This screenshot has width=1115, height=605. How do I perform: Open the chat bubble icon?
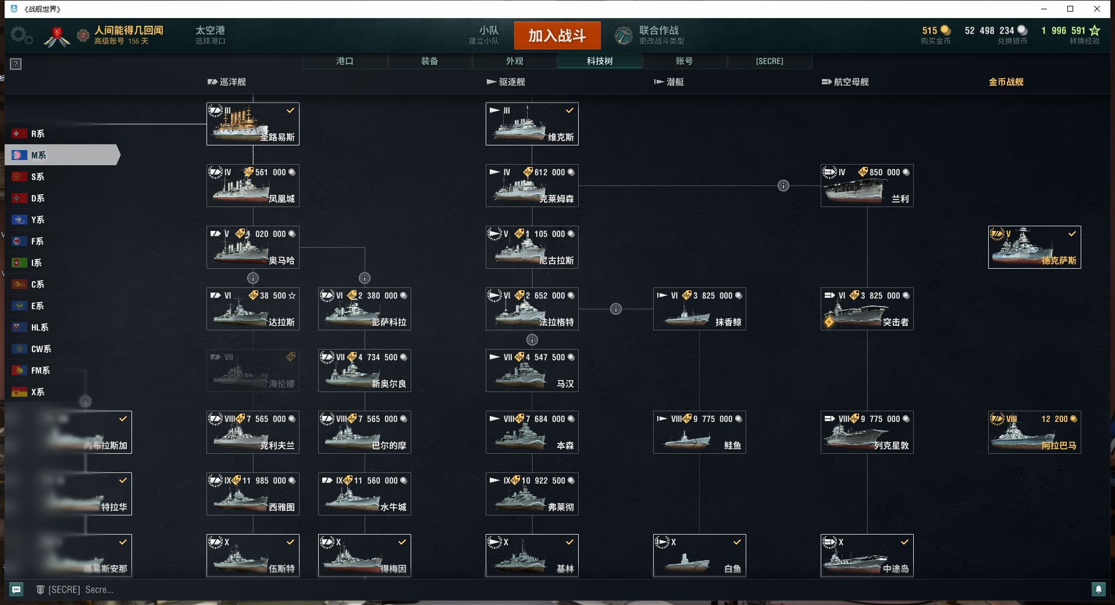click(x=16, y=589)
